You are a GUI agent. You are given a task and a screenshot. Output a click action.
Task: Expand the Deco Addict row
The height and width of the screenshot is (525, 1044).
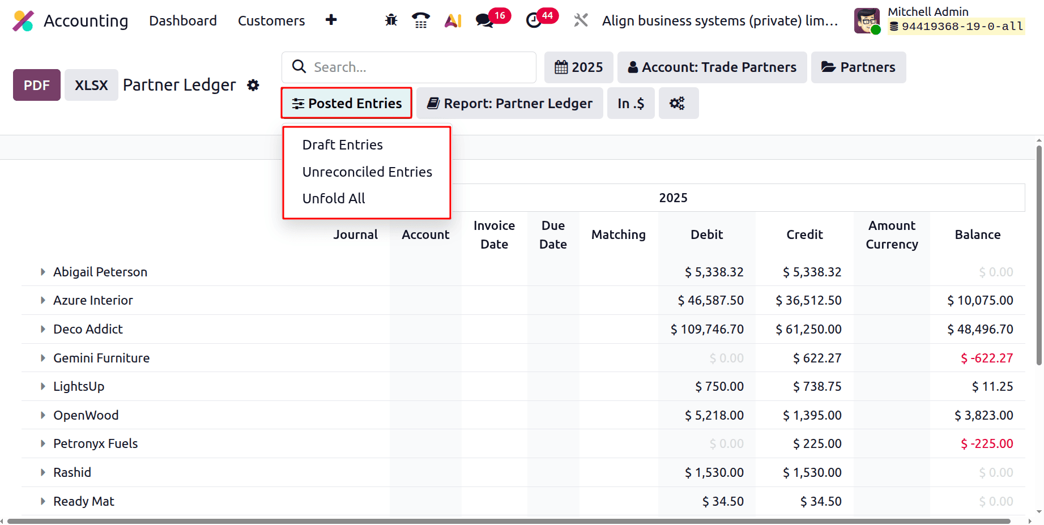[42, 330]
